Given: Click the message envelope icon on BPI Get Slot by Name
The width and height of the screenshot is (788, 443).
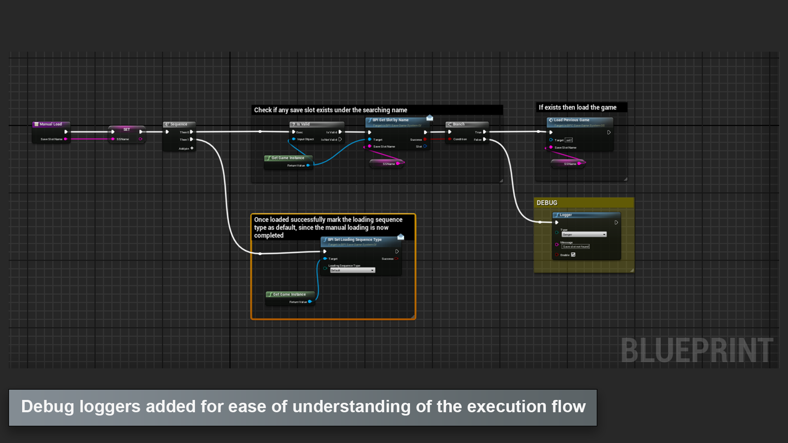Looking at the screenshot, I should click(x=430, y=118).
